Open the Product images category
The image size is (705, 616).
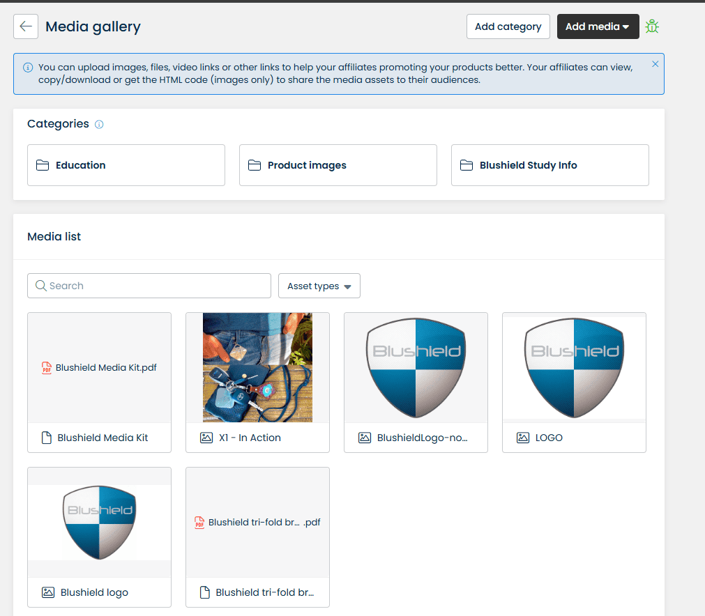tap(338, 165)
